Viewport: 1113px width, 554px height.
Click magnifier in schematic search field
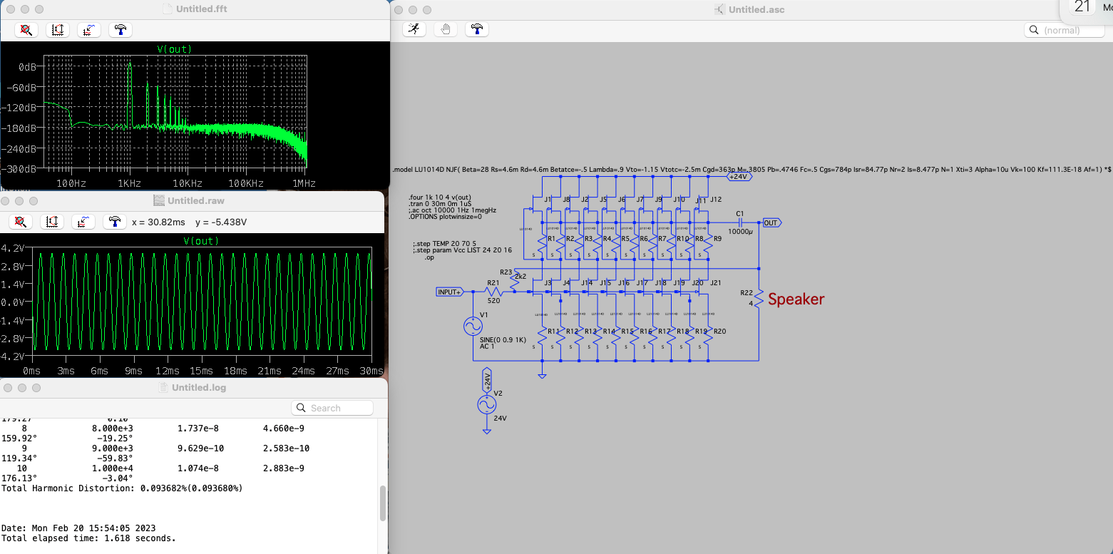pyautogui.click(x=1034, y=31)
